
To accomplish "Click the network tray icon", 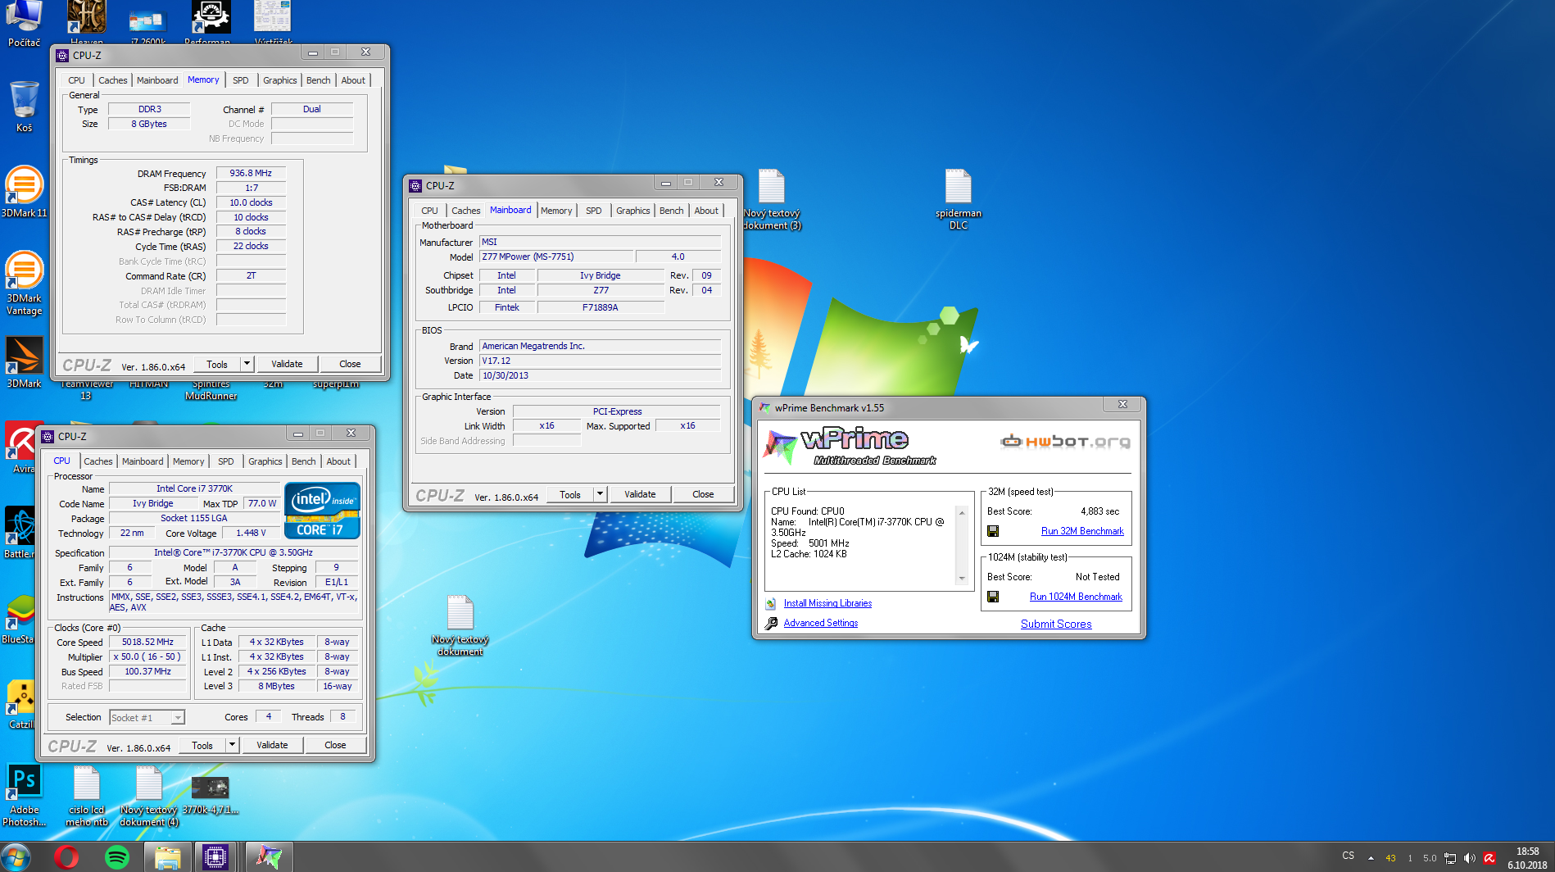I will 1450,858.
